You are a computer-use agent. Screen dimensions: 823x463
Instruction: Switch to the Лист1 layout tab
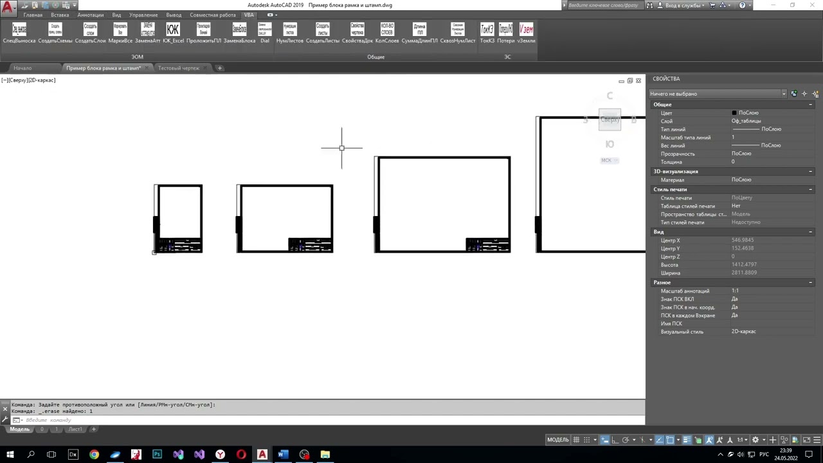(75, 429)
